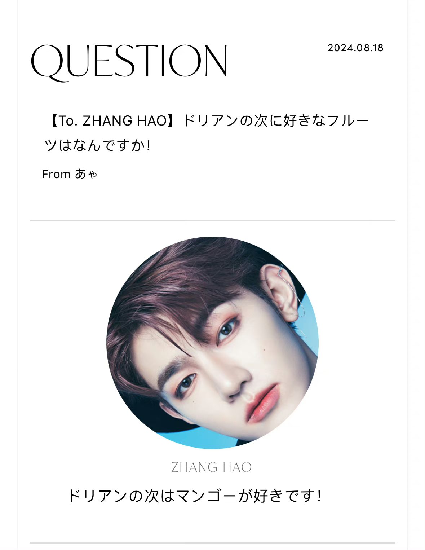Image resolution: width=425 pixels, height=550 pixels.
Task: Click the QUESTION heading
Action: (129, 62)
